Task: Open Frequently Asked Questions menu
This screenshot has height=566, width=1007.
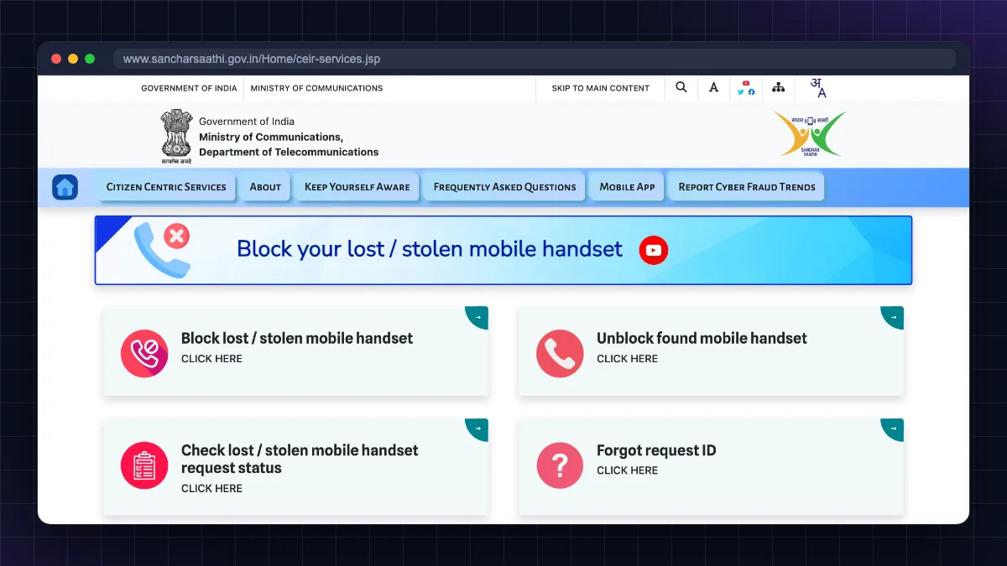Action: 504,187
